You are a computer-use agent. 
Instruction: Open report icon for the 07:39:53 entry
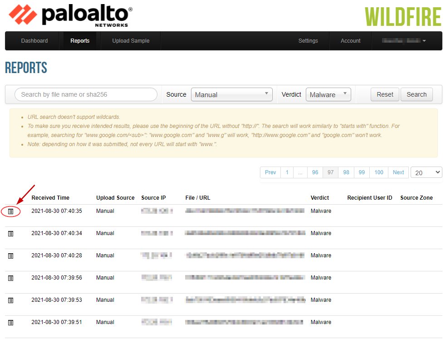click(x=10, y=300)
